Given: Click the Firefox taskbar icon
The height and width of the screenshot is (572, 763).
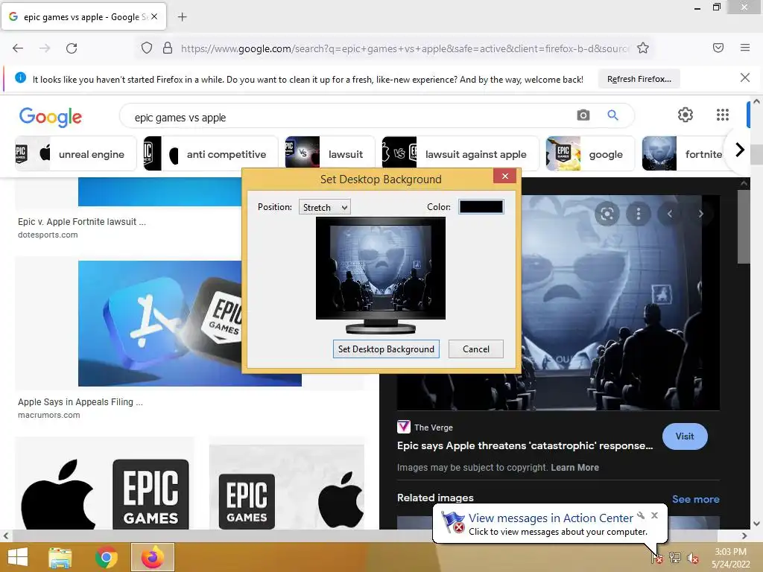Looking at the screenshot, I should coord(153,557).
